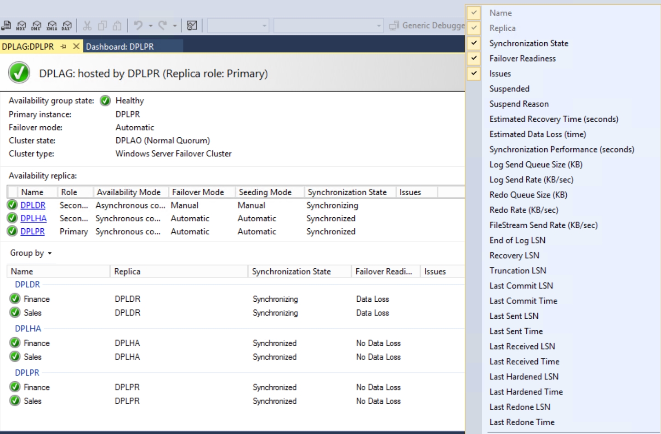Open a new MDX query
The image size is (661, 434).
pyautogui.click(x=21, y=26)
